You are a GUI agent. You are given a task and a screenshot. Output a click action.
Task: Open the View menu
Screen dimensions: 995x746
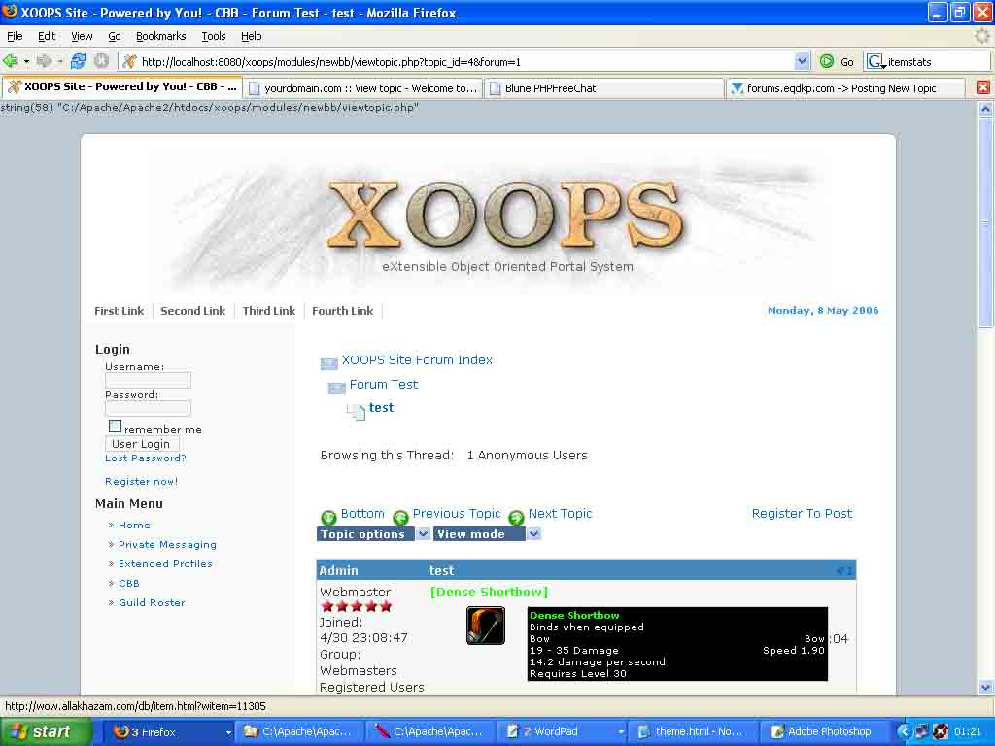pos(82,36)
